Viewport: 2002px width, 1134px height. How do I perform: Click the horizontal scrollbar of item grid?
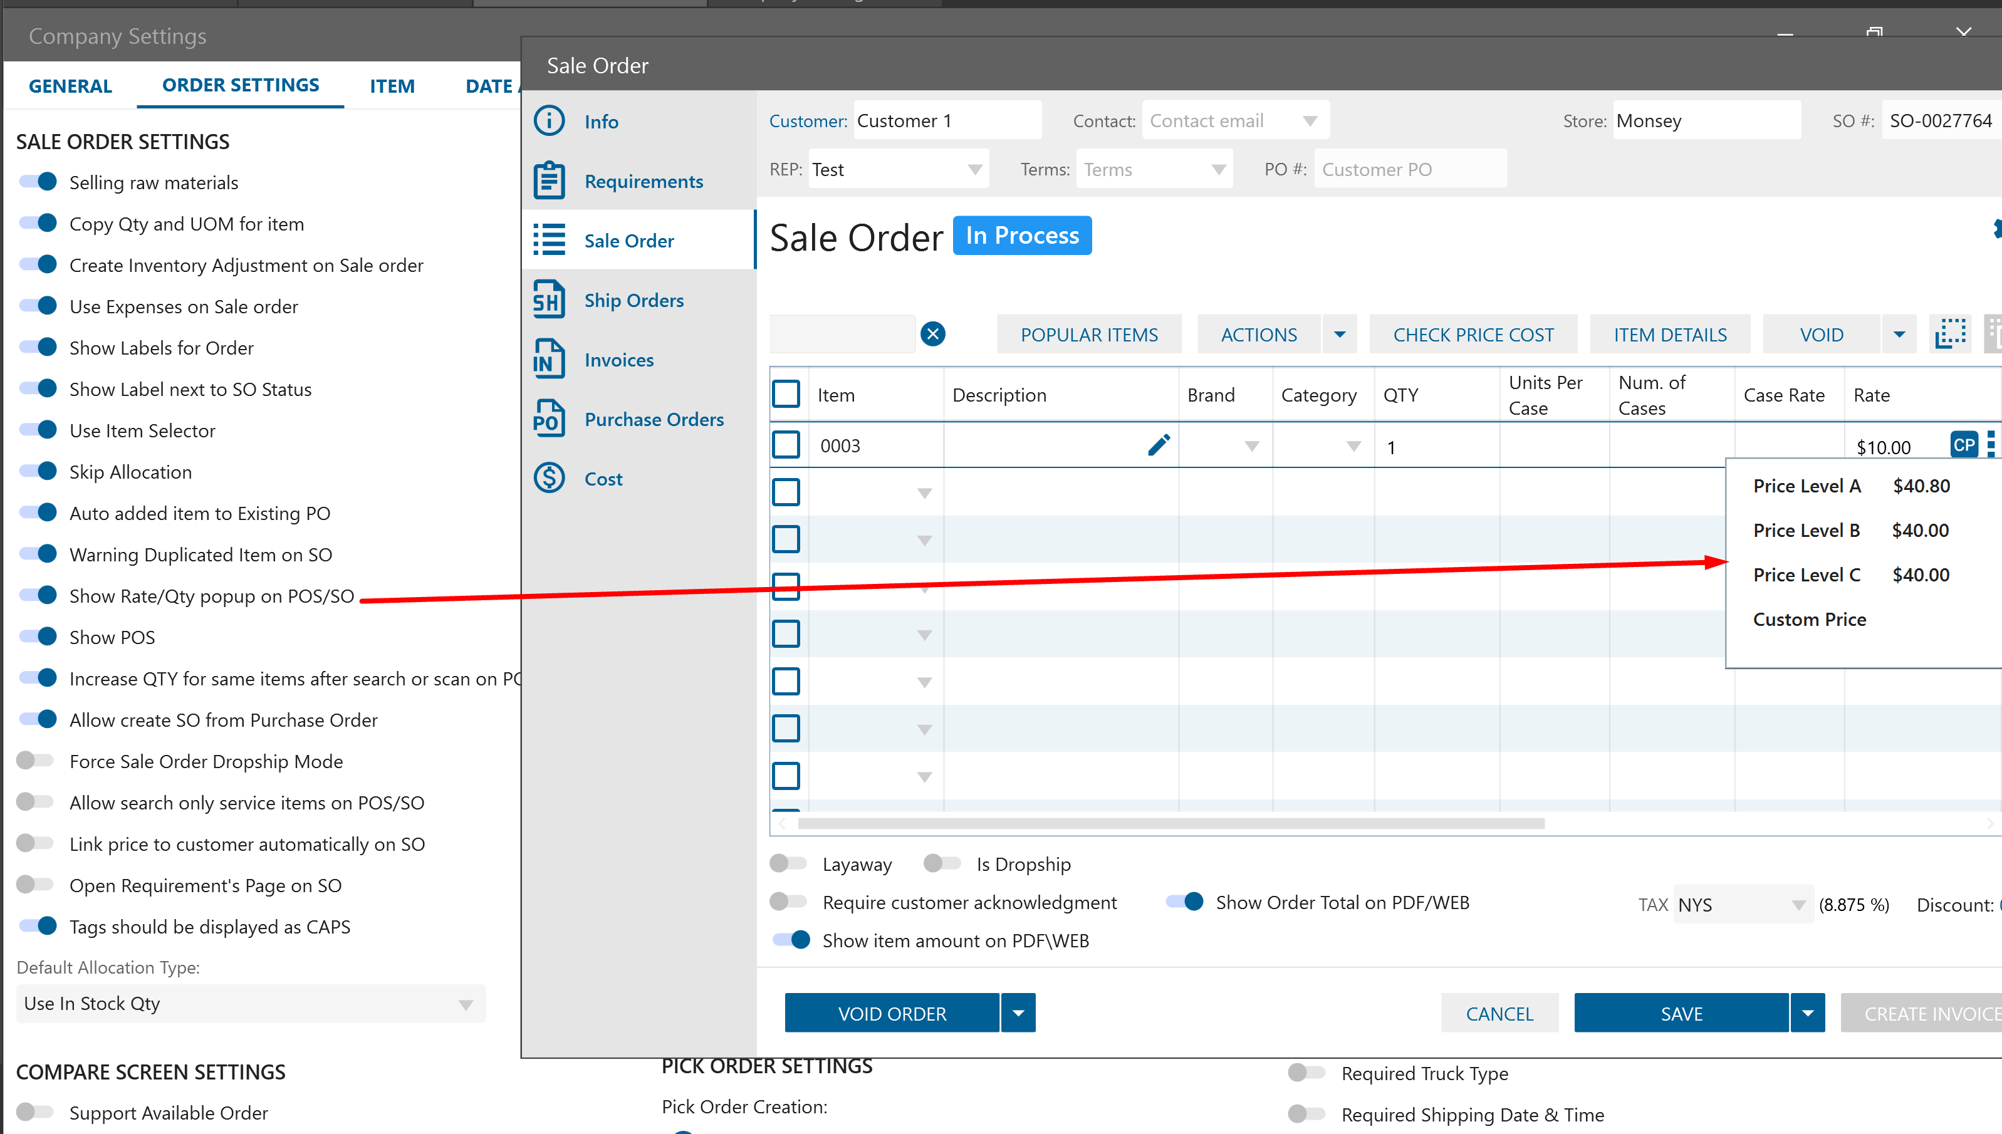pyautogui.click(x=1170, y=823)
